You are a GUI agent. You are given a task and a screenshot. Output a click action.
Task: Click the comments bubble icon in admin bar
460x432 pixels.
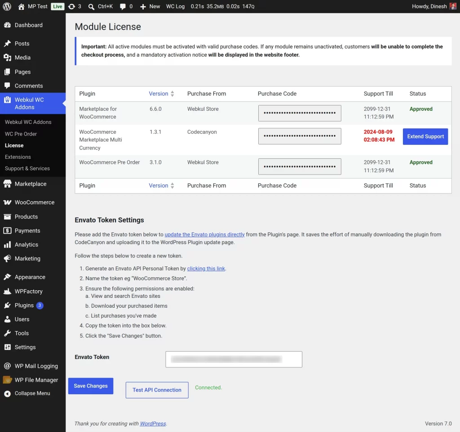click(123, 7)
